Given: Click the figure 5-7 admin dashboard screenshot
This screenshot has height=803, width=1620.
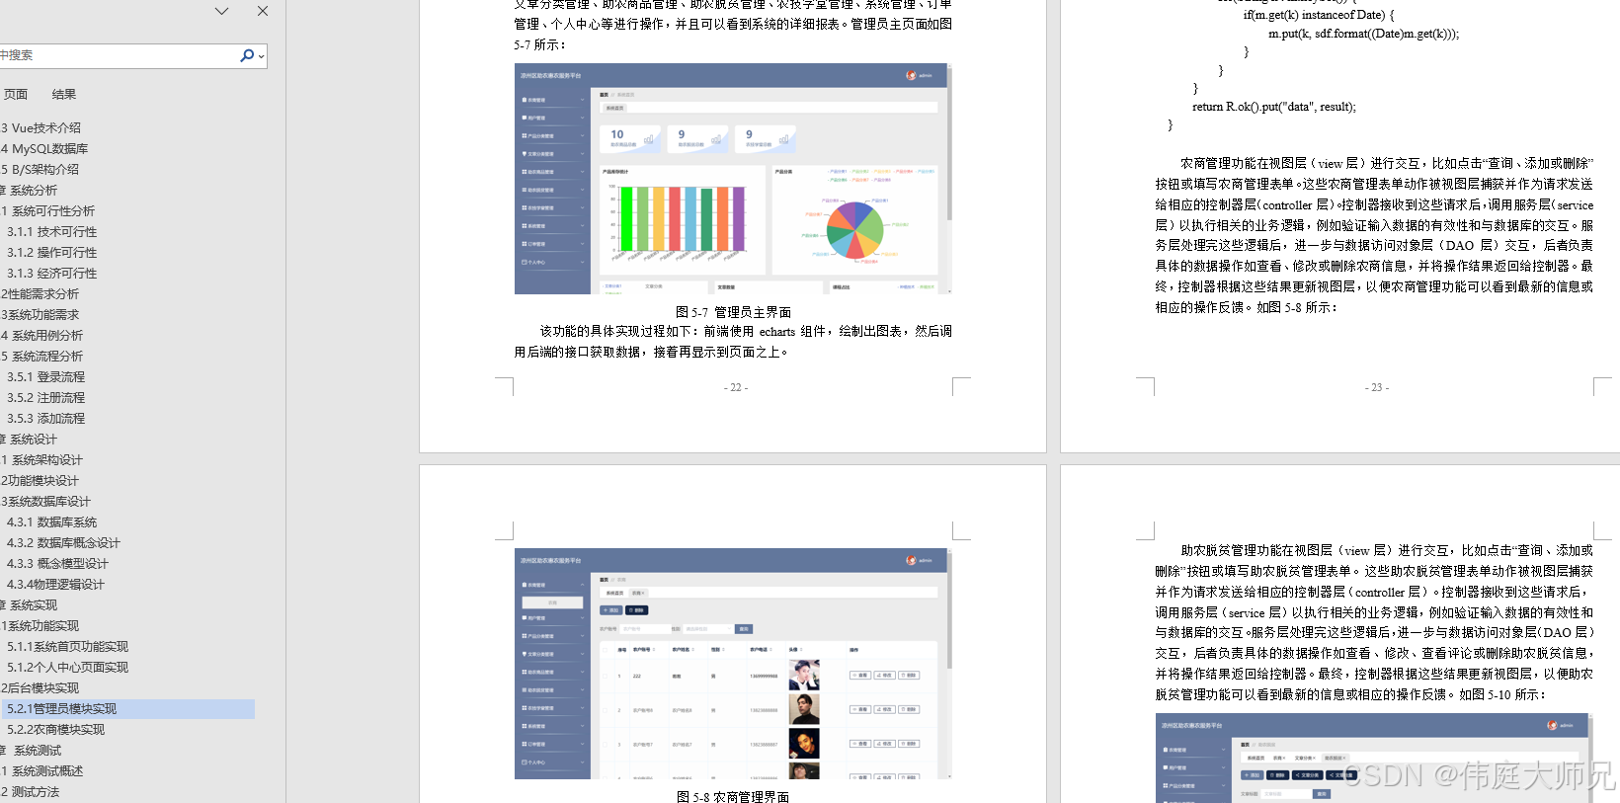Looking at the screenshot, I should [733, 179].
